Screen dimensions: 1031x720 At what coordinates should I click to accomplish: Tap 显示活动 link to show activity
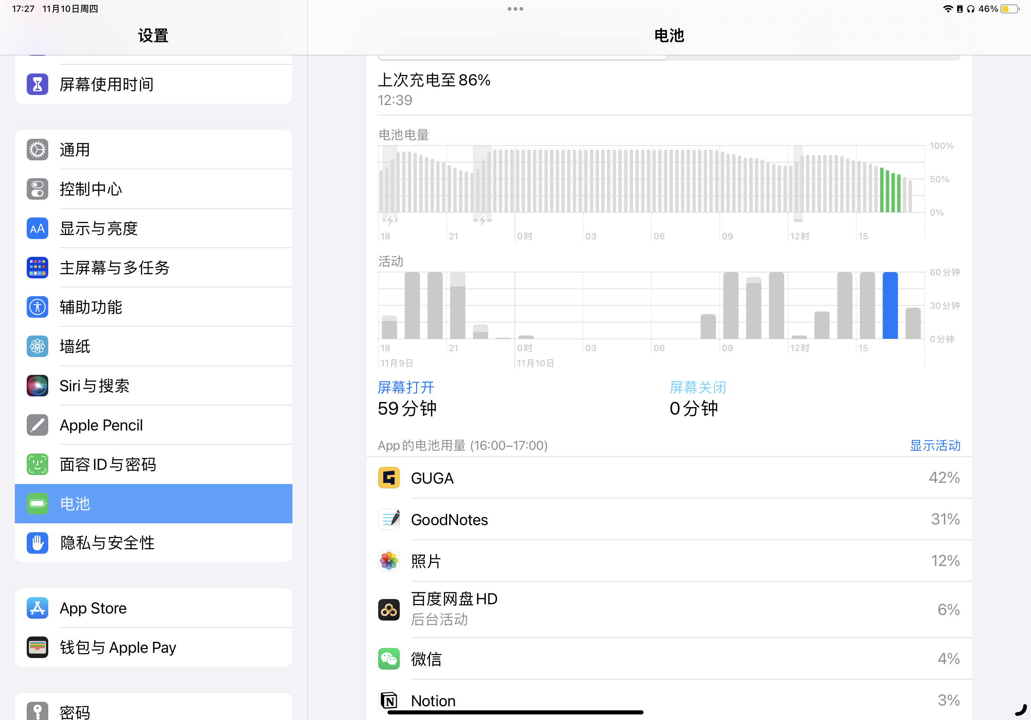coord(935,446)
